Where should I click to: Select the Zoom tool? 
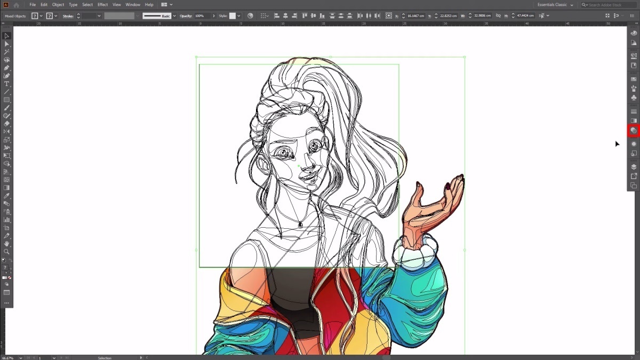(7, 251)
